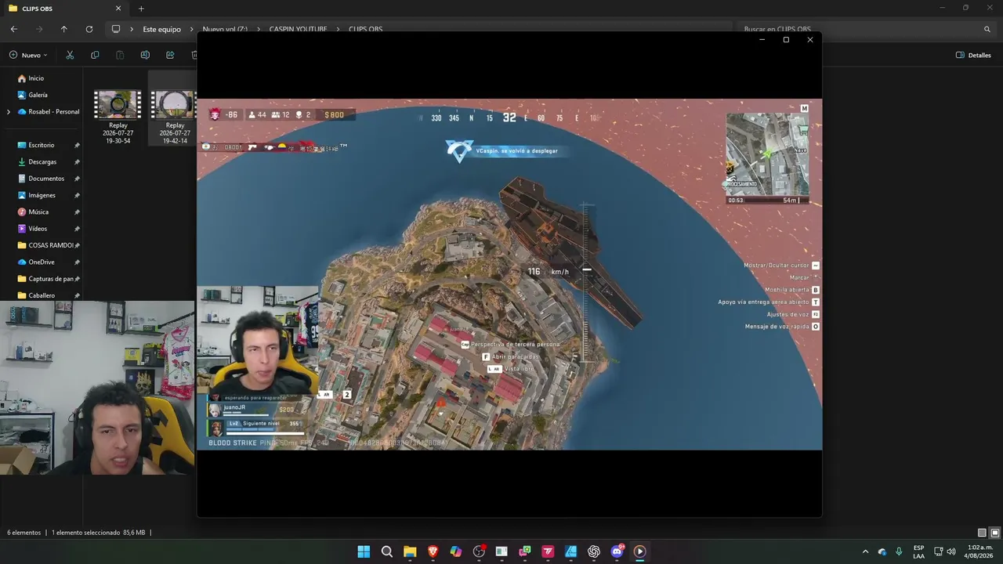Open Vídeos quick access folder
The width and height of the screenshot is (1003, 564).
pos(38,229)
